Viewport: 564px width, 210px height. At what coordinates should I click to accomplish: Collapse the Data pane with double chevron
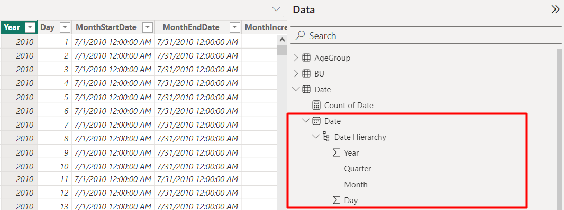pyautogui.click(x=556, y=9)
